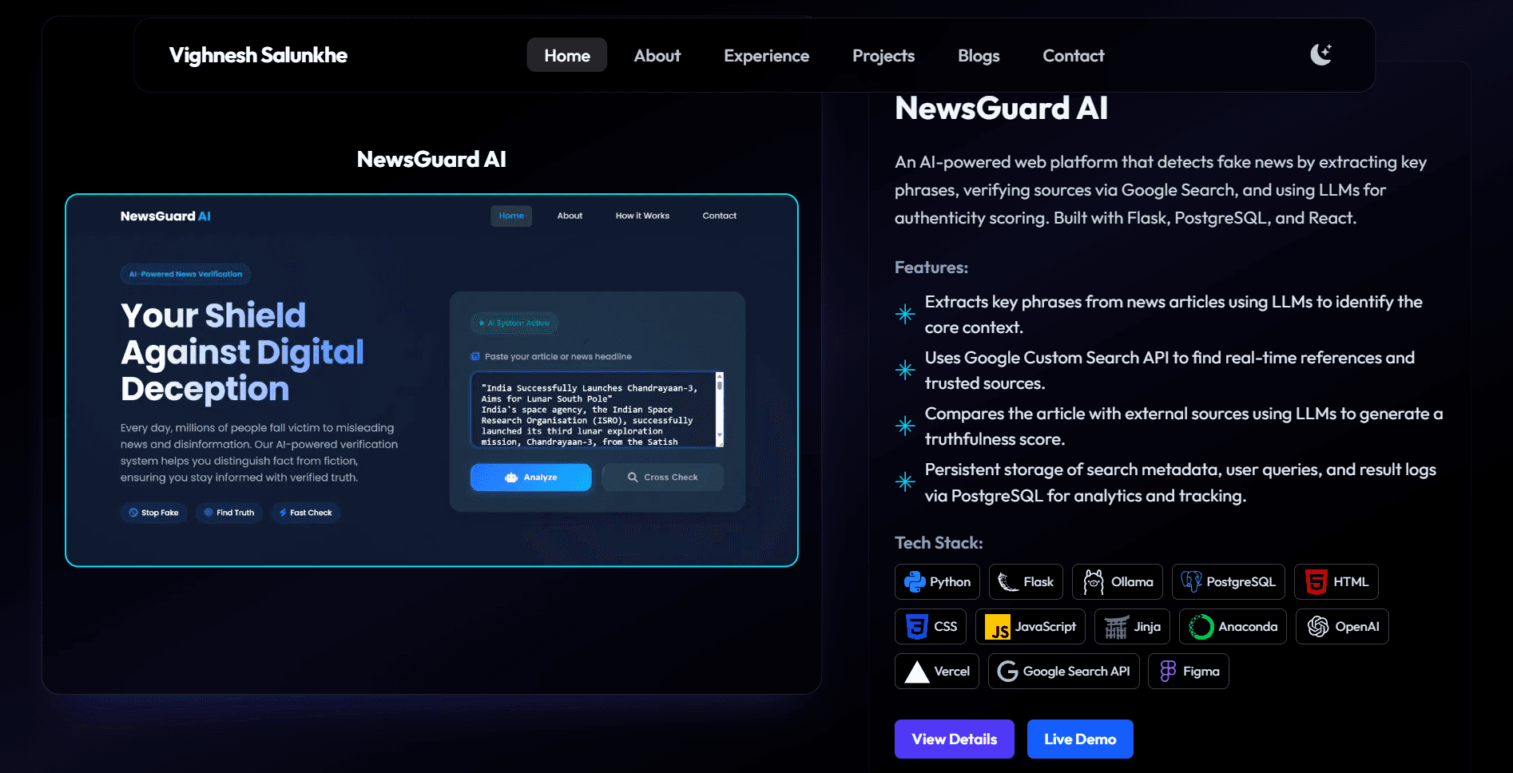Screen dimensions: 1513x773
Task: Open How it Works in the preview navbar
Action: click(642, 215)
